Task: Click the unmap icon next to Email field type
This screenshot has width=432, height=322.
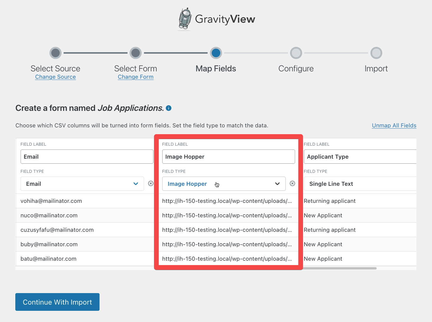Action: (150, 183)
